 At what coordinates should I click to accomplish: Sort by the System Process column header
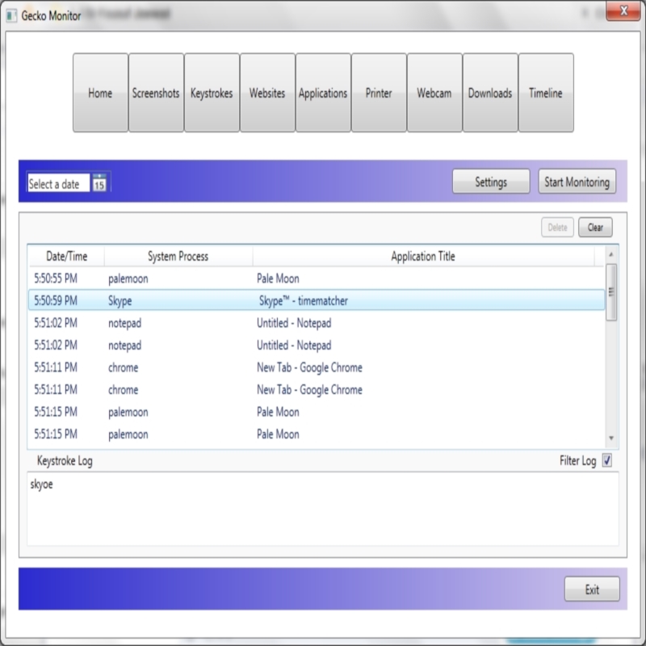click(178, 256)
